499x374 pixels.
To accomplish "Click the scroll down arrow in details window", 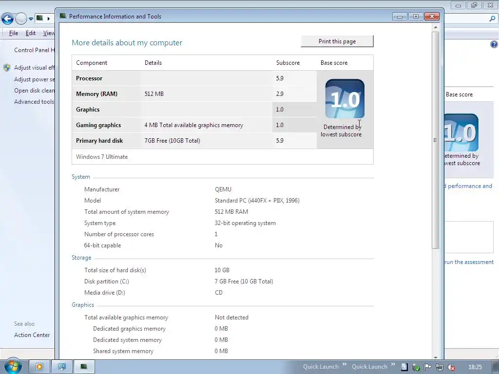I will [x=435, y=357].
